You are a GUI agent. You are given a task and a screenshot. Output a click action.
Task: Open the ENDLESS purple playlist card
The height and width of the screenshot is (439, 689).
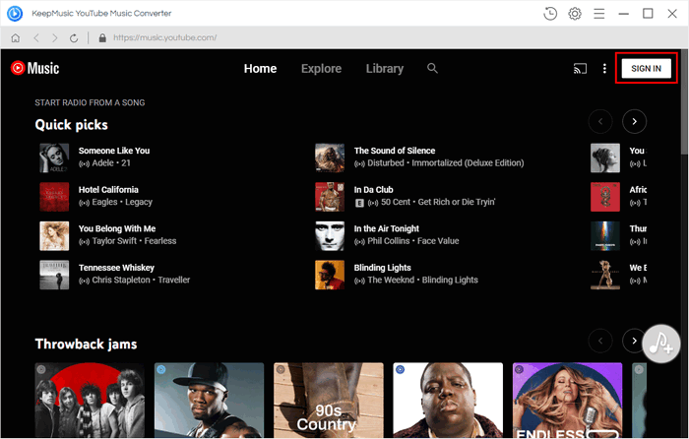(x=567, y=400)
